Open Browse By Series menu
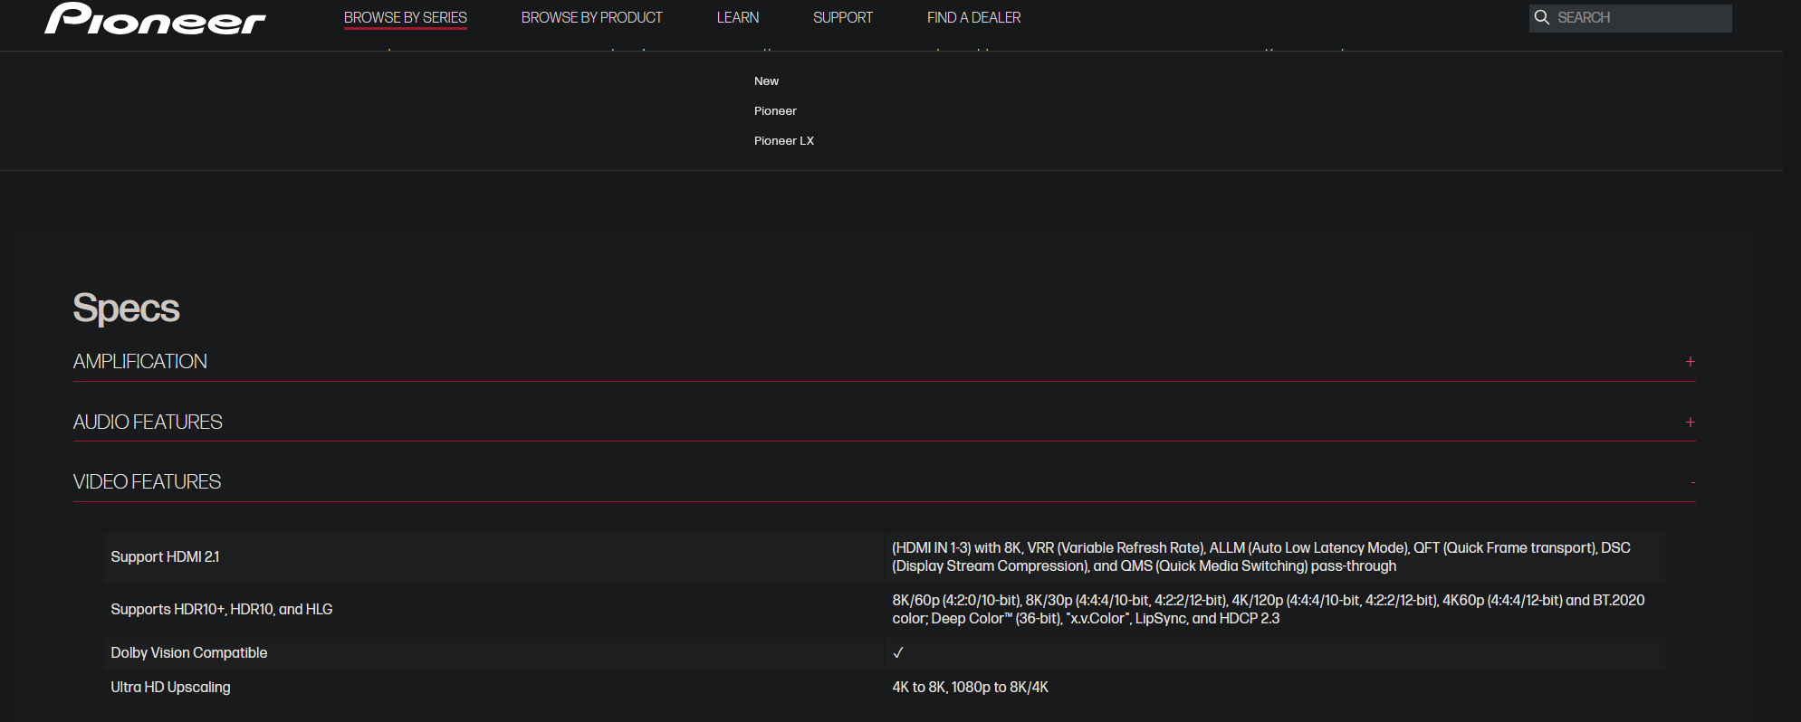This screenshot has height=722, width=1801. tap(406, 17)
